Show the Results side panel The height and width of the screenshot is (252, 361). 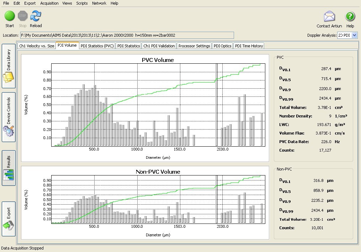tap(9, 168)
